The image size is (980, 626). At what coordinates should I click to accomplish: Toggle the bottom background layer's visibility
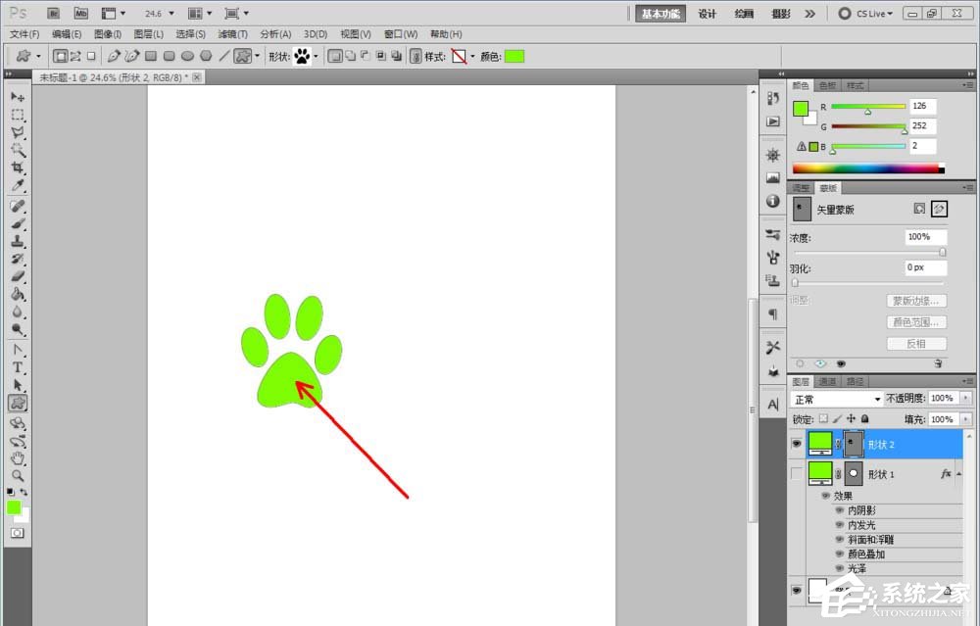pos(796,590)
